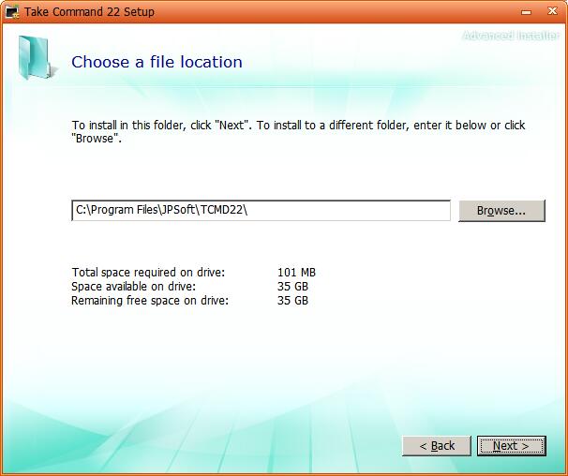Screen dimensions: 568x476
Task: Click the '101 MB' required space value
Action: (x=296, y=272)
